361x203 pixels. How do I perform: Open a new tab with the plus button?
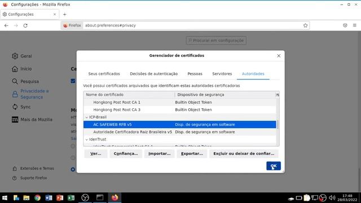pyautogui.click(x=65, y=15)
